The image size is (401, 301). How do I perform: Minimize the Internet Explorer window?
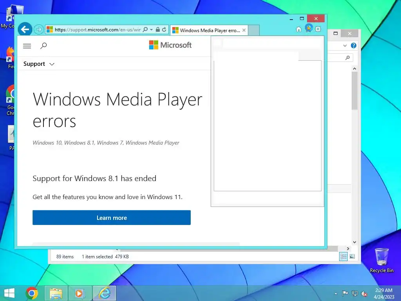coord(291,19)
